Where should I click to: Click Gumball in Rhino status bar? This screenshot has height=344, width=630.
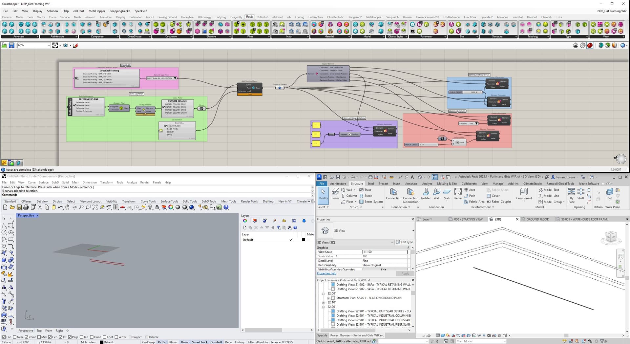[216, 342]
